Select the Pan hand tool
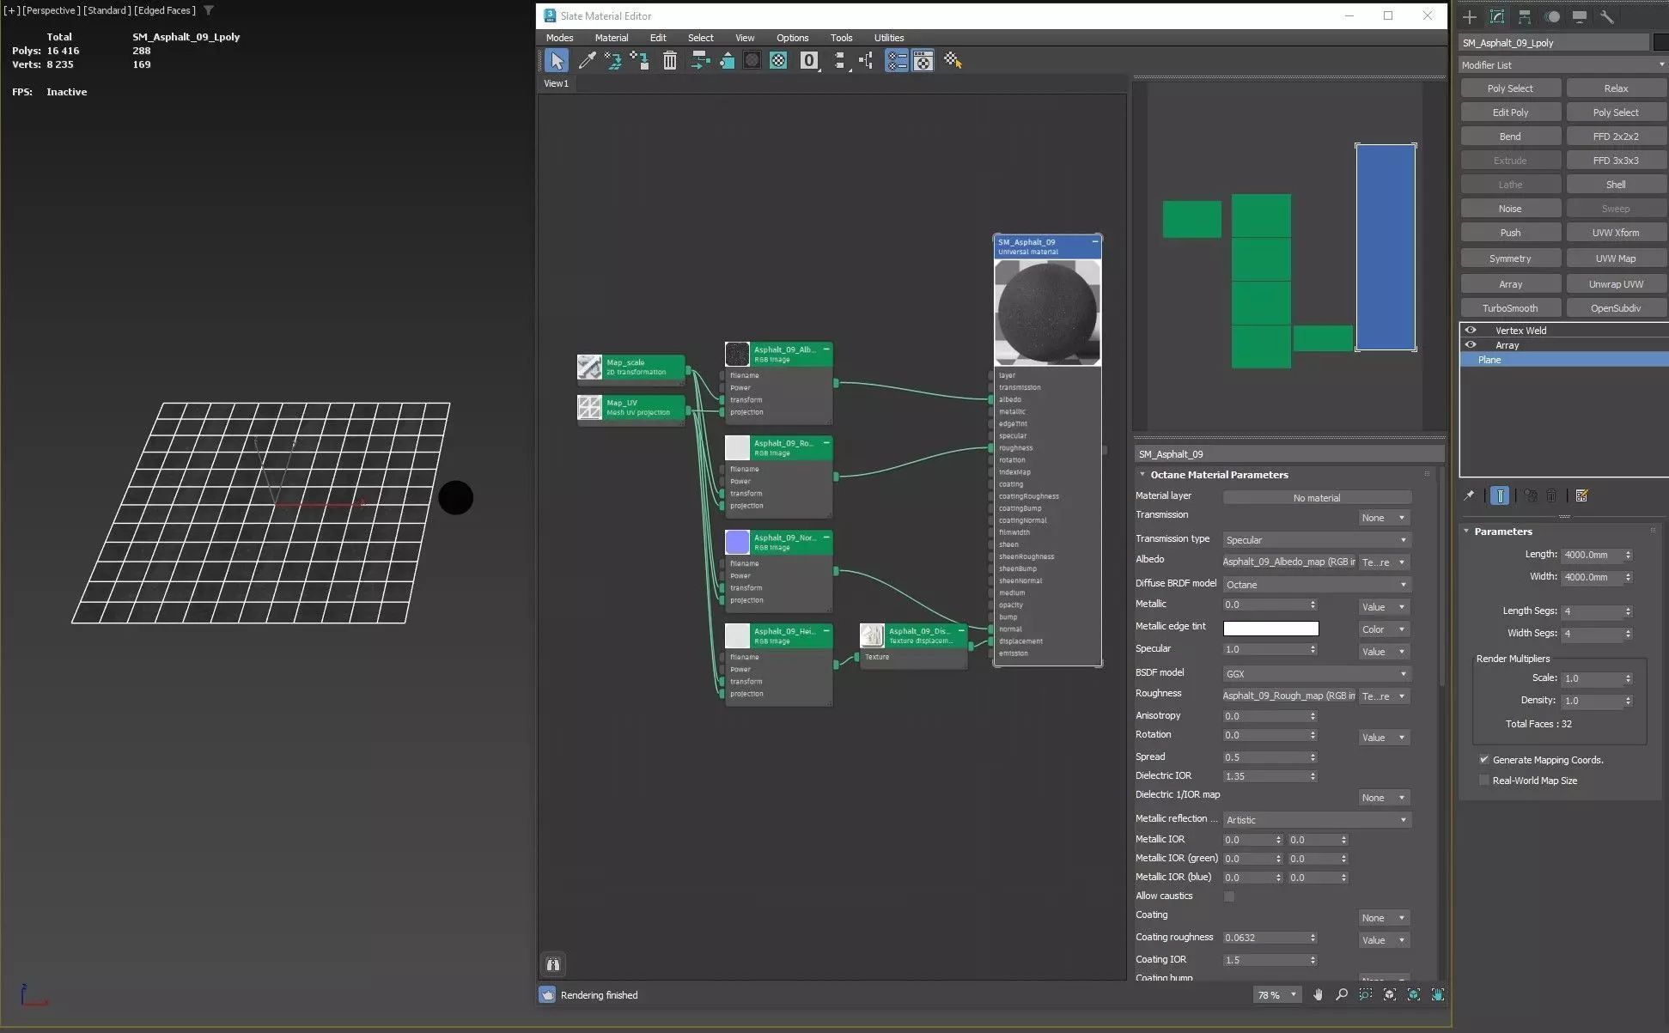 click(x=1318, y=994)
